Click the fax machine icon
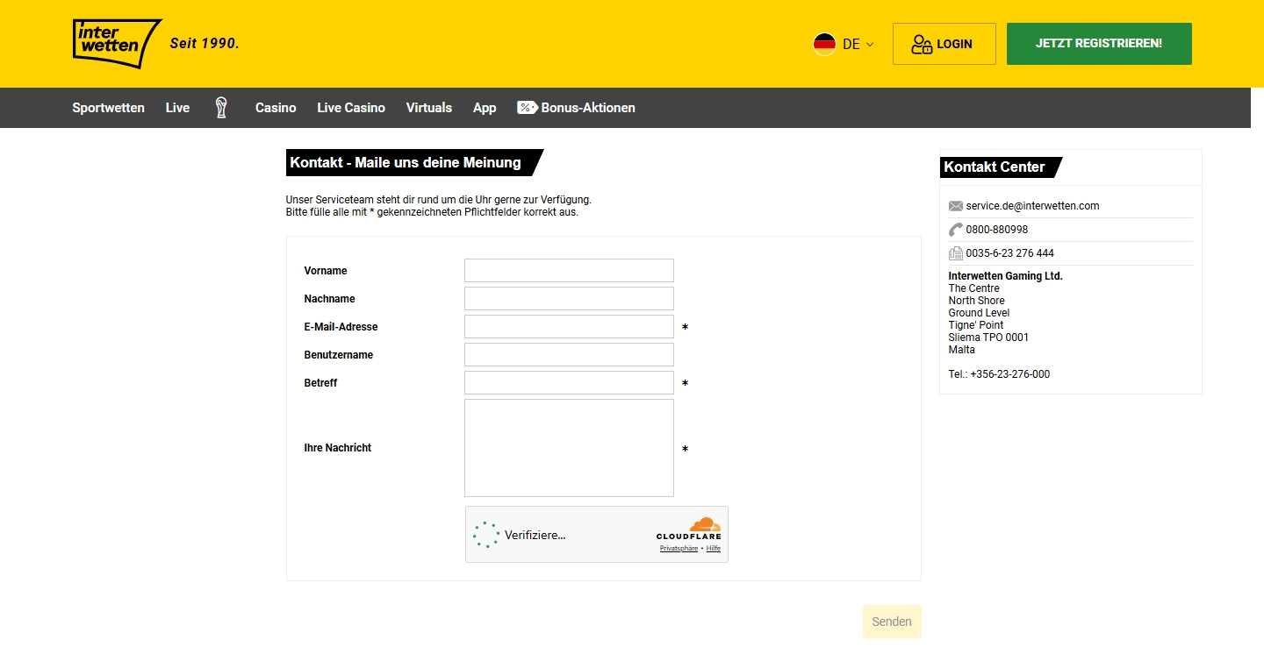The height and width of the screenshot is (668, 1264). (x=956, y=253)
